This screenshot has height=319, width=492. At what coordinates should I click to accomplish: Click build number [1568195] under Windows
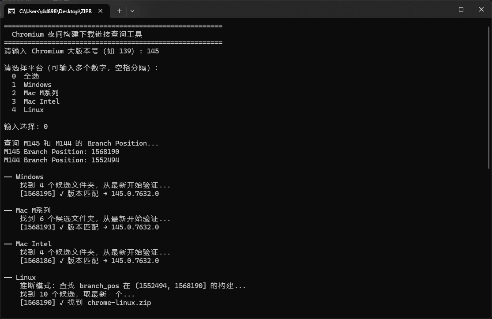click(38, 194)
